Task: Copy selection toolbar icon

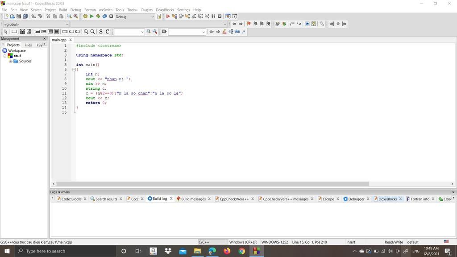Action: tap(54, 17)
